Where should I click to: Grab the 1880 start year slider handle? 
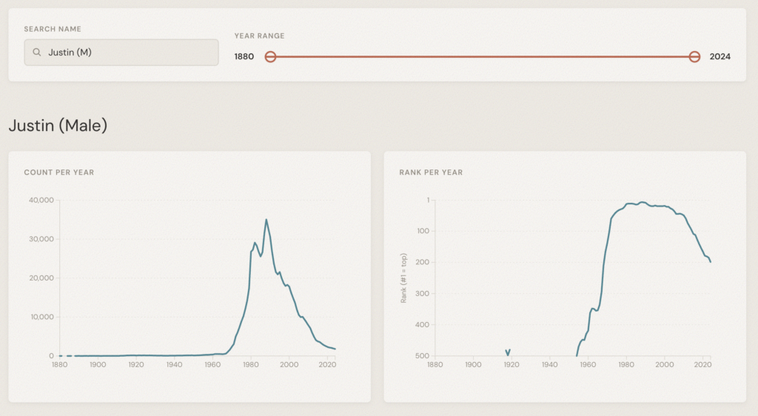271,57
